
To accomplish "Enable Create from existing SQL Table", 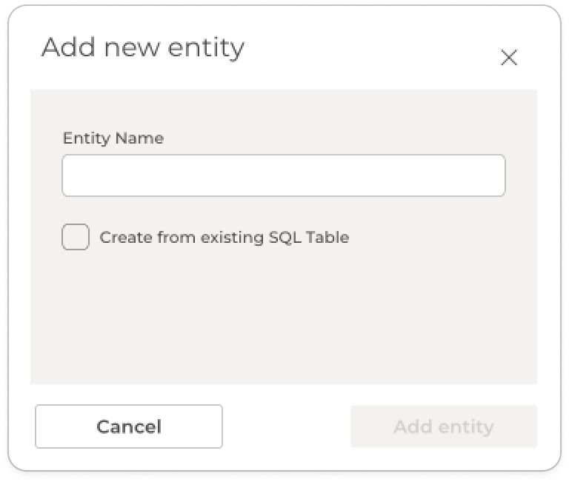I will coord(76,238).
